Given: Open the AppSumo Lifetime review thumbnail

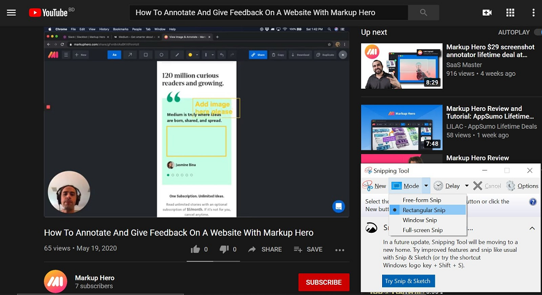Looking at the screenshot, I should coord(402,127).
